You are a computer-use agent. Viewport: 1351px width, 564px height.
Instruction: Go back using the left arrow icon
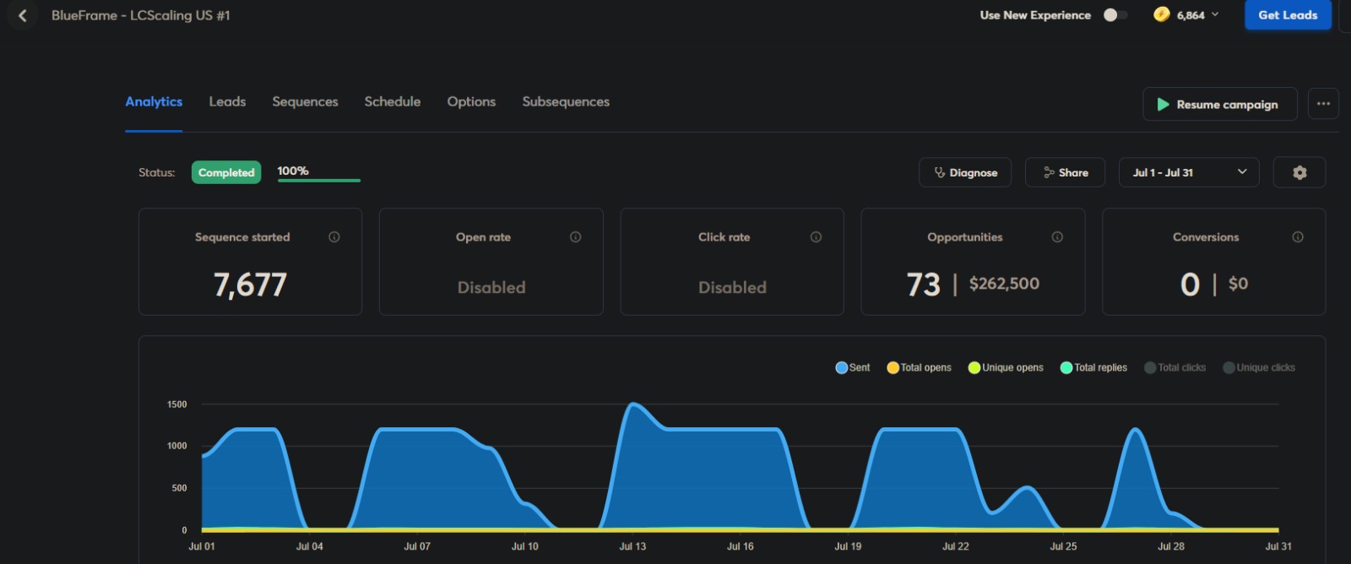(23, 15)
